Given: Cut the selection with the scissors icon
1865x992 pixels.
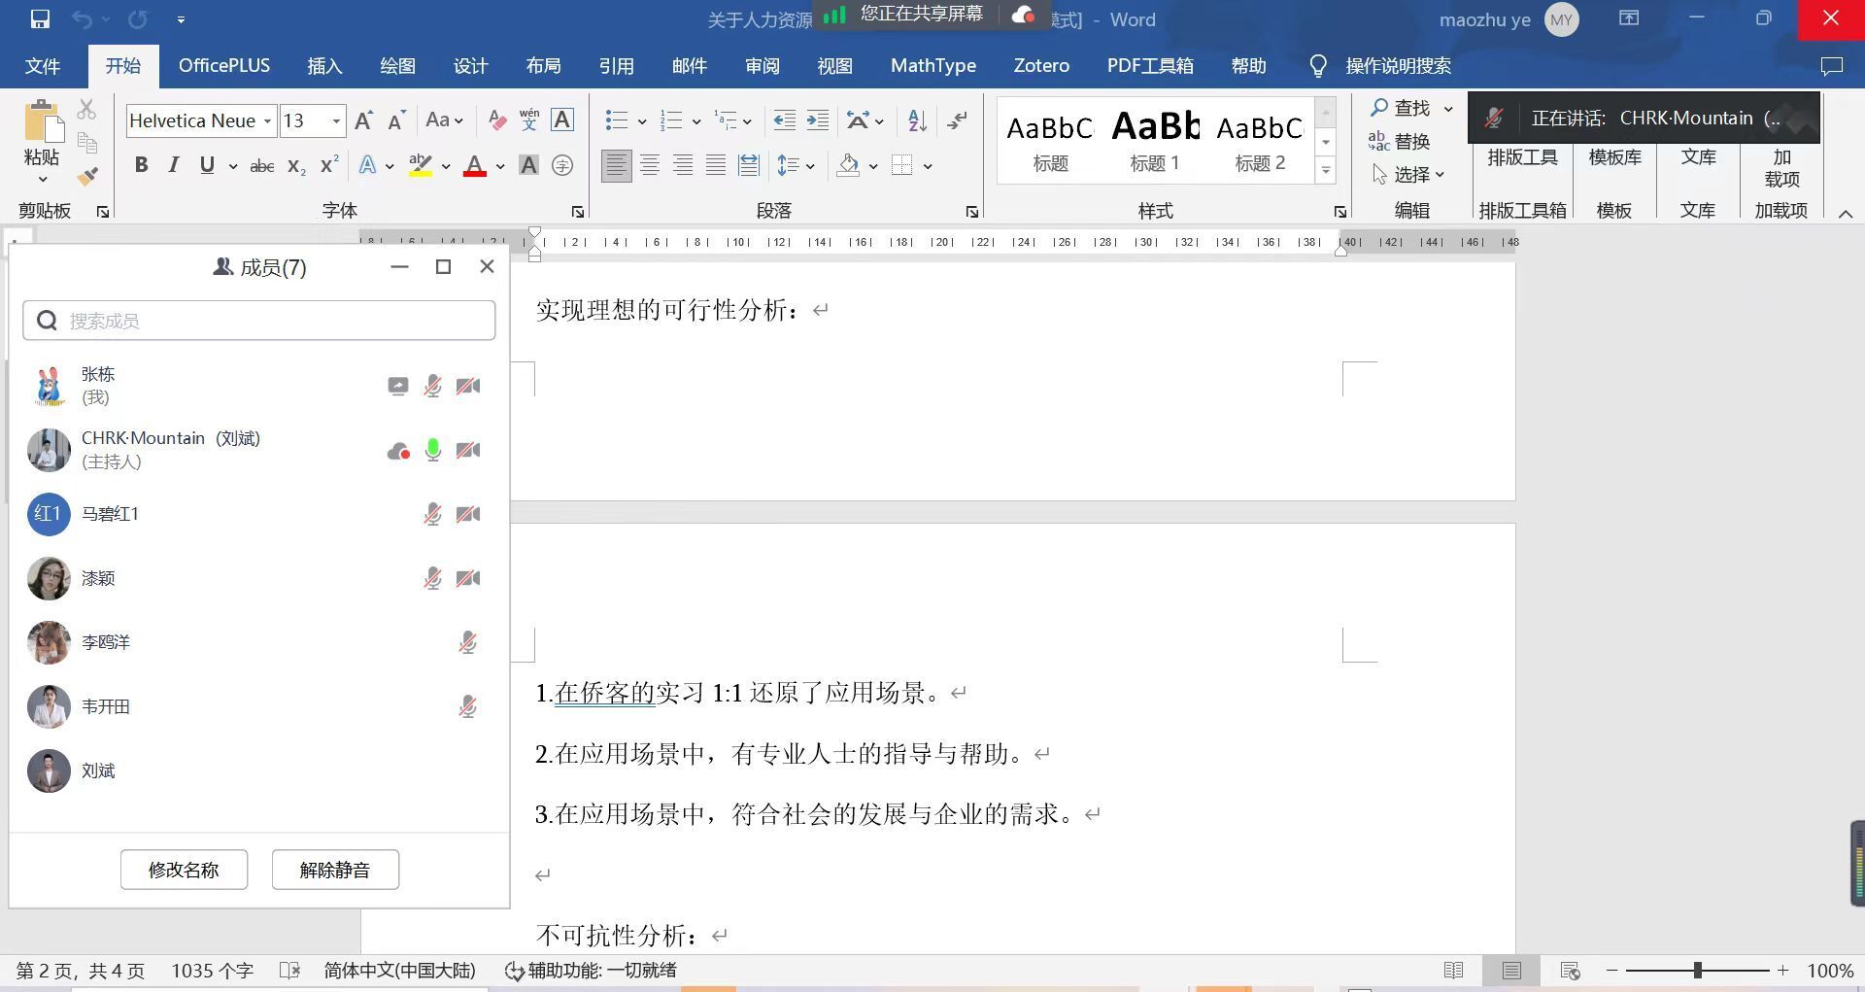Looking at the screenshot, I should [87, 109].
